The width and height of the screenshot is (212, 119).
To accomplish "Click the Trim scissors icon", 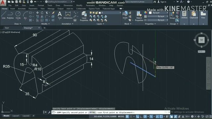I will (x=47, y=13).
